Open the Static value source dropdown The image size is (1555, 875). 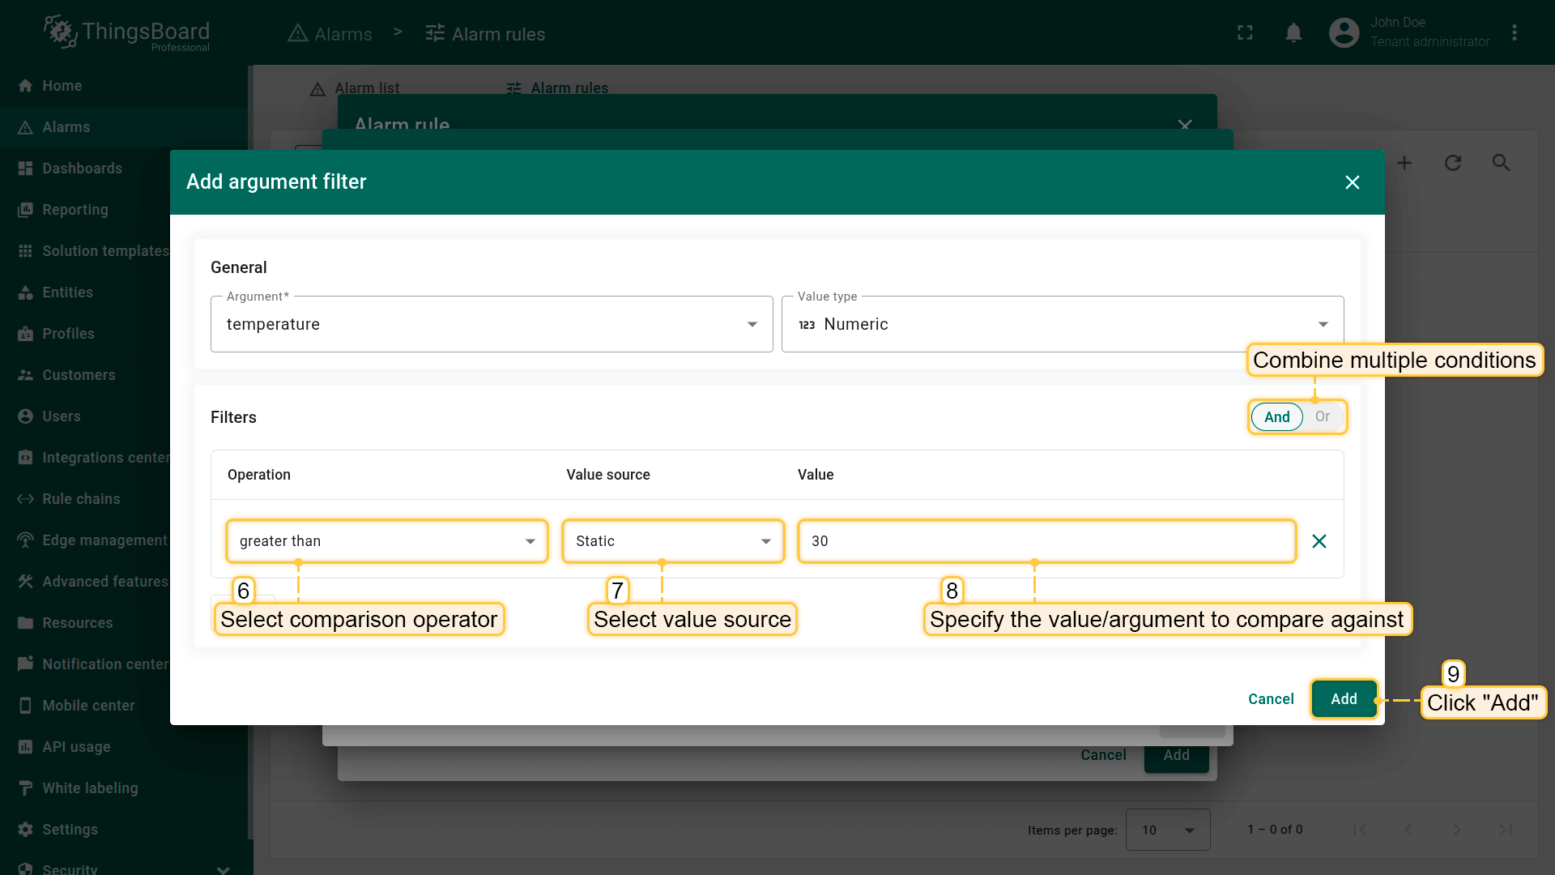click(x=673, y=541)
